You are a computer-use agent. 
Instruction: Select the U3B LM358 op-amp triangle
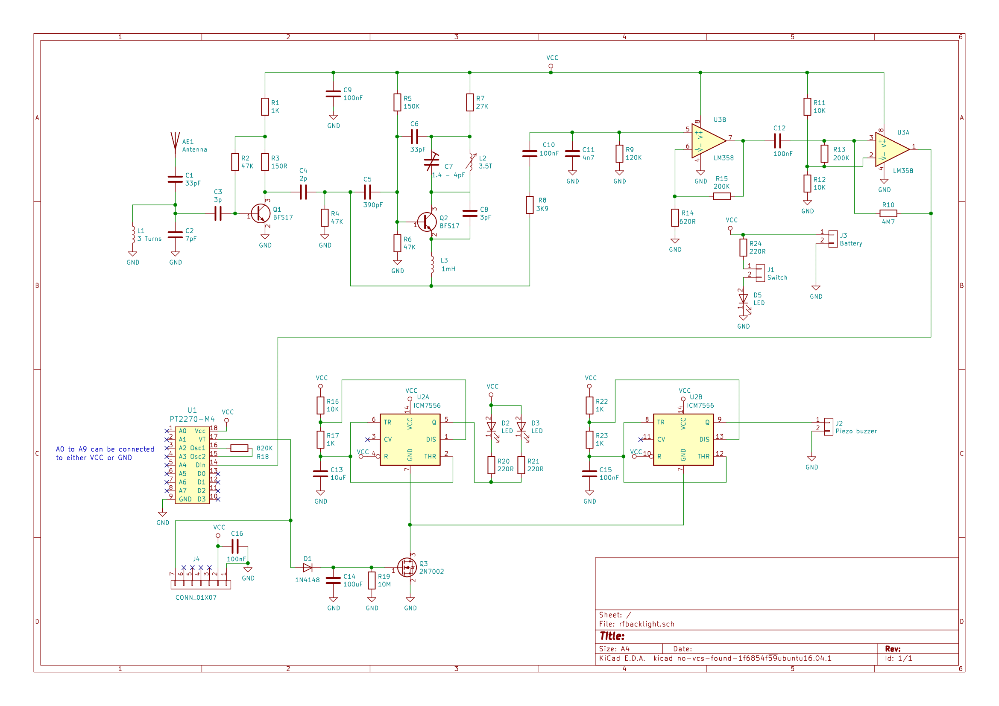click(x=708, y=141)
